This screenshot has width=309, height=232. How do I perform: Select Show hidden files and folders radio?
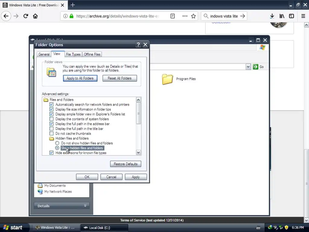point(57,148)
